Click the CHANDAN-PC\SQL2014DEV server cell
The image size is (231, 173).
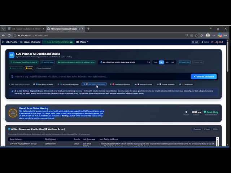click(23, 144)
